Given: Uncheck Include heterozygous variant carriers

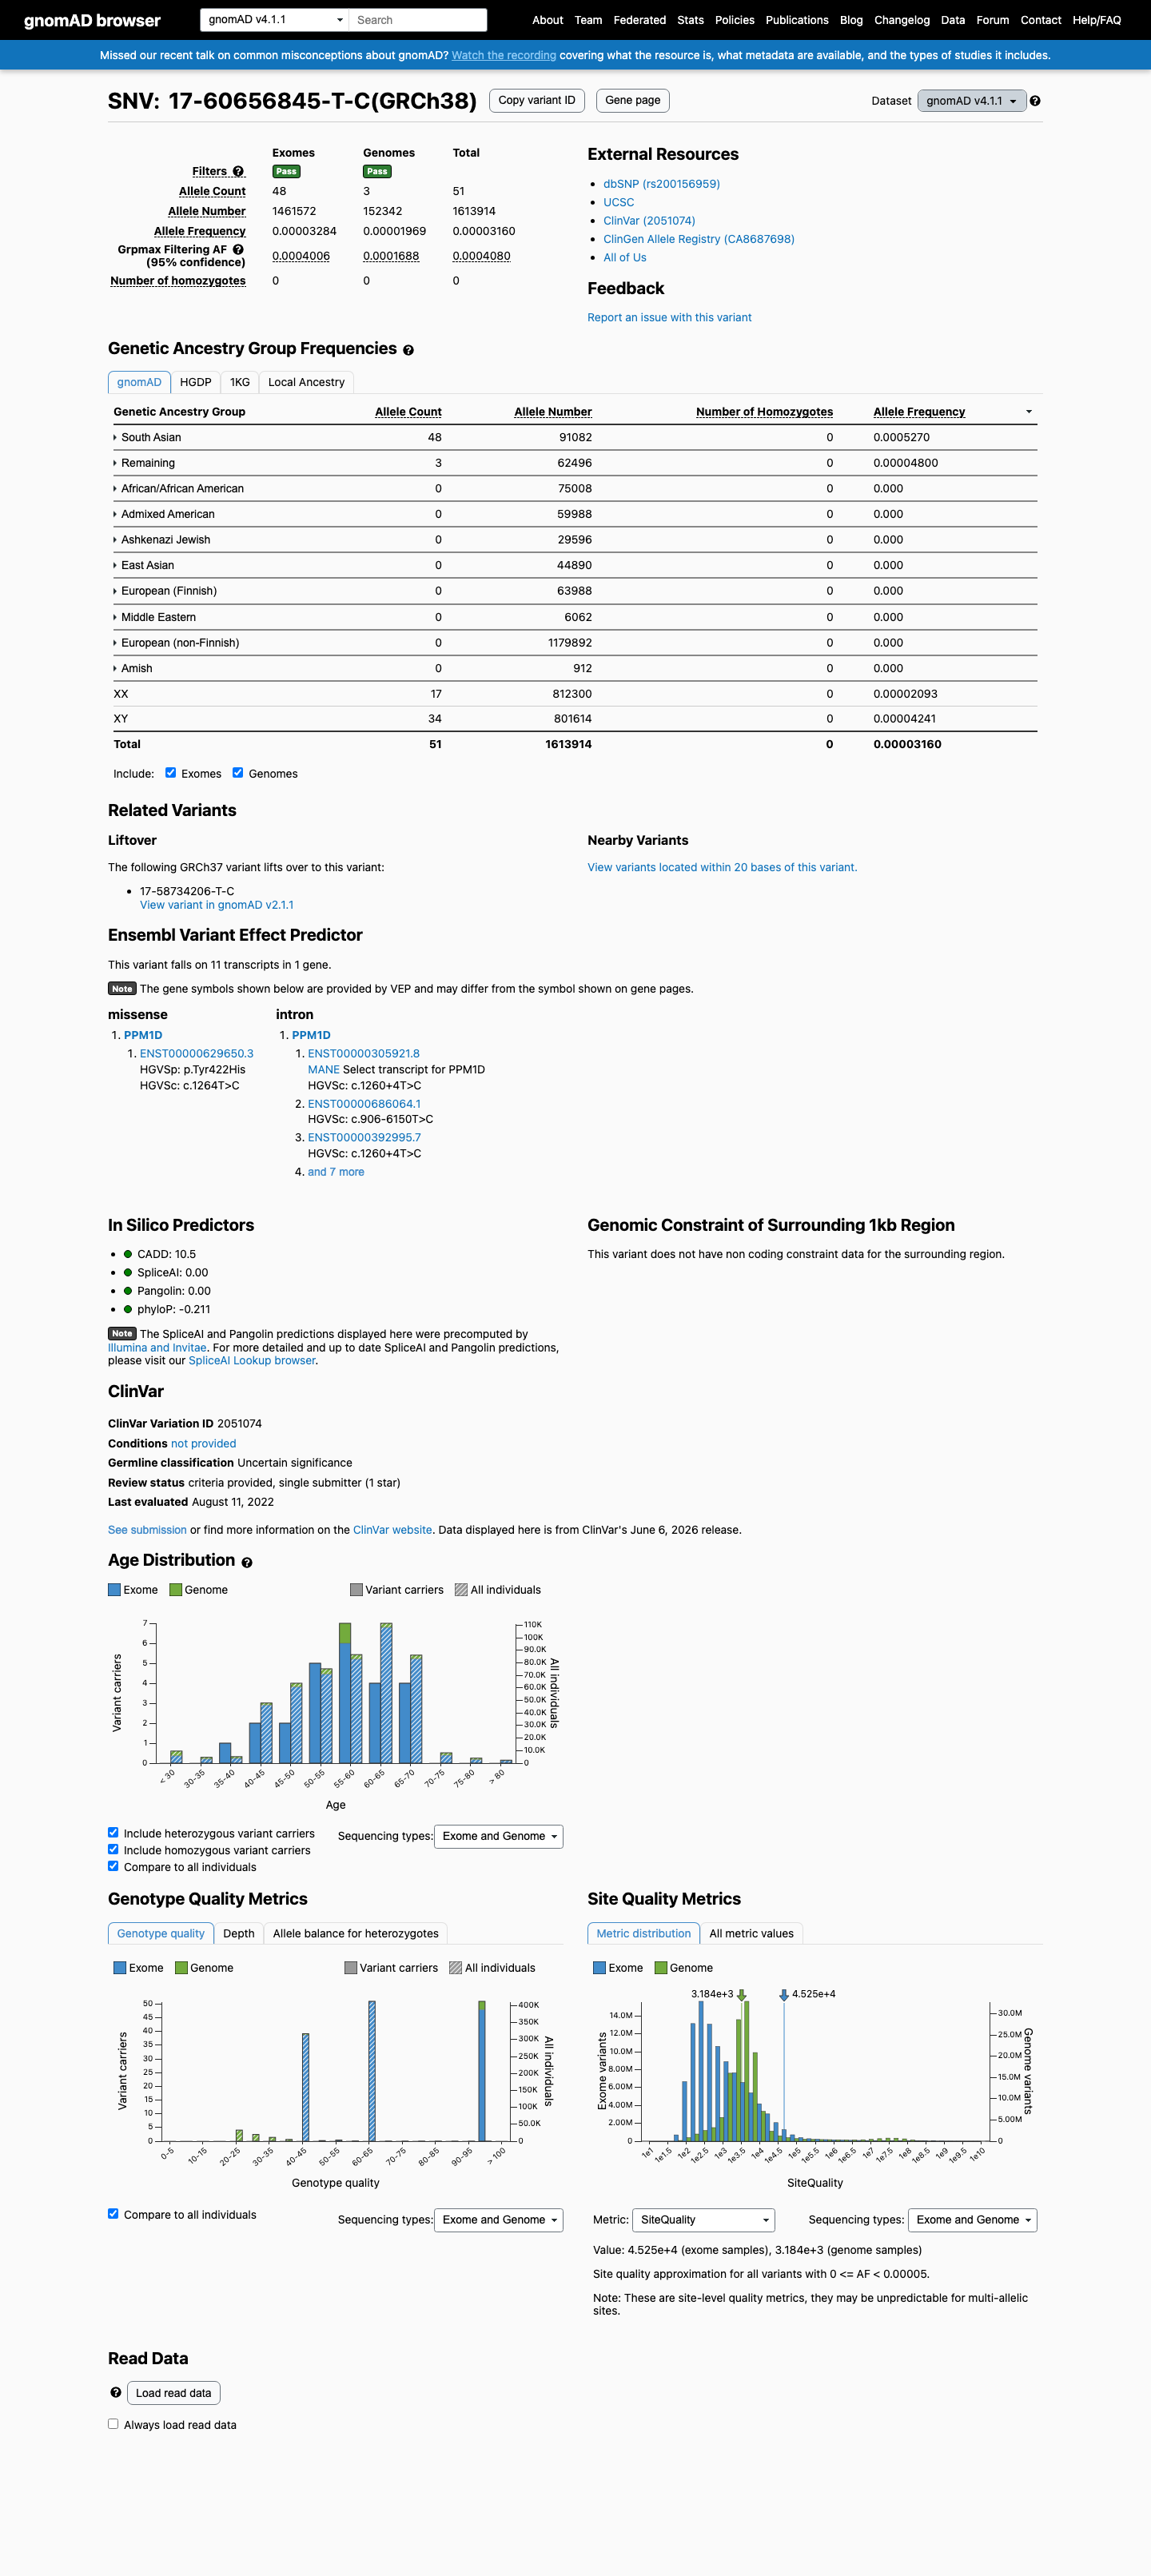Looking at the screenshot, I should point(113,1833).
